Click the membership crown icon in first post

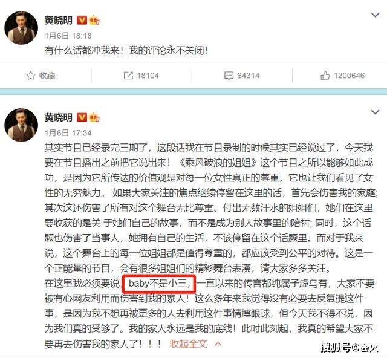coord(94,20)
